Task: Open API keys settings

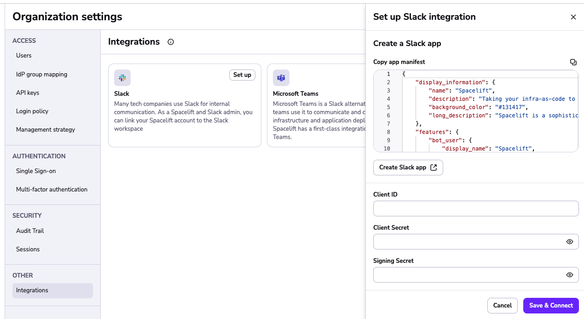Action: [27, 93]
